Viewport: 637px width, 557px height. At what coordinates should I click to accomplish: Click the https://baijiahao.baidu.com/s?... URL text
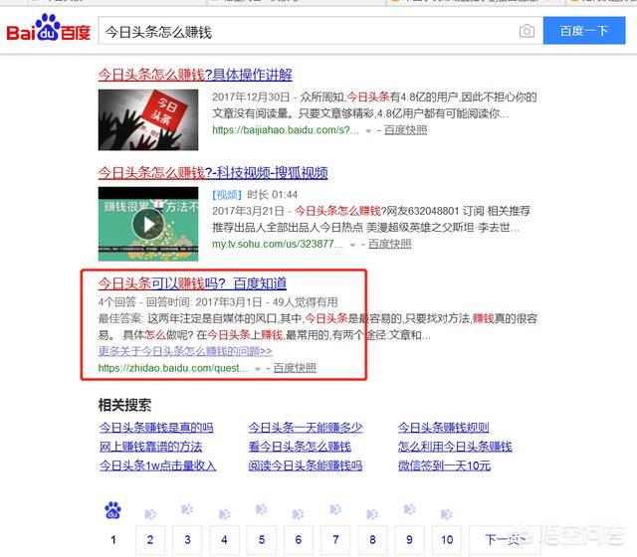(x=286, y=130)
